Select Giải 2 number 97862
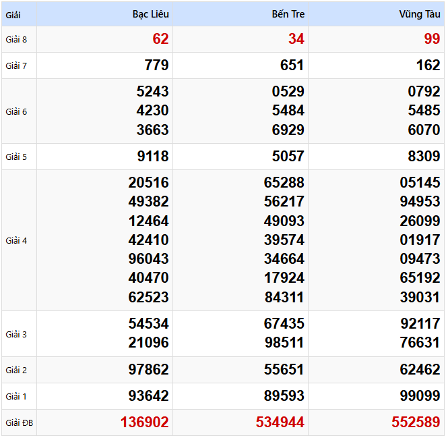 tap(148, 370)
